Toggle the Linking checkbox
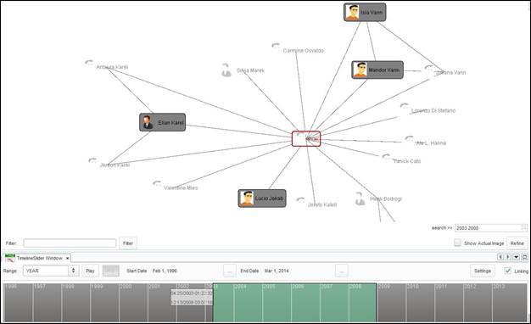The height and width of the screenshot is (324, 531). [x=507, y=271]
